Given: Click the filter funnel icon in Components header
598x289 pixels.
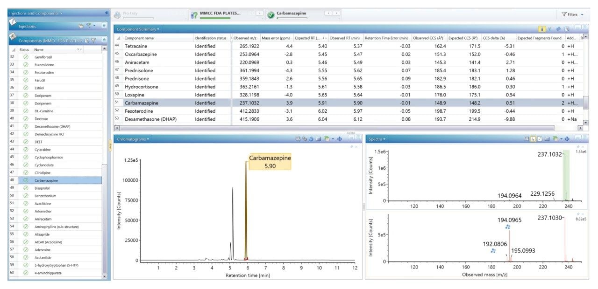Looking at the screenshot, I should [93, 41].
